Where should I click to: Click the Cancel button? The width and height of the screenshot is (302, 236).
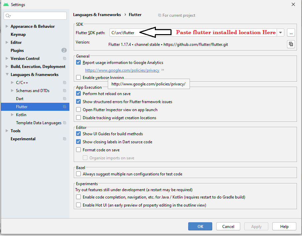(228, 226)
